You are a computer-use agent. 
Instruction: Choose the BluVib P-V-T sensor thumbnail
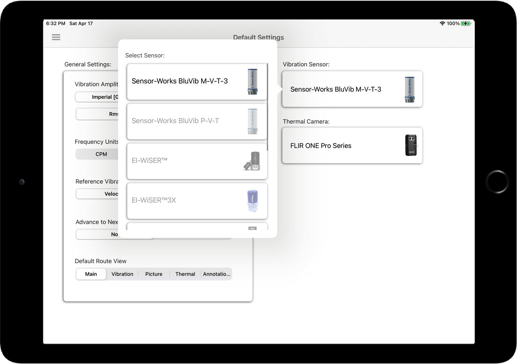(x=252, y=121)
